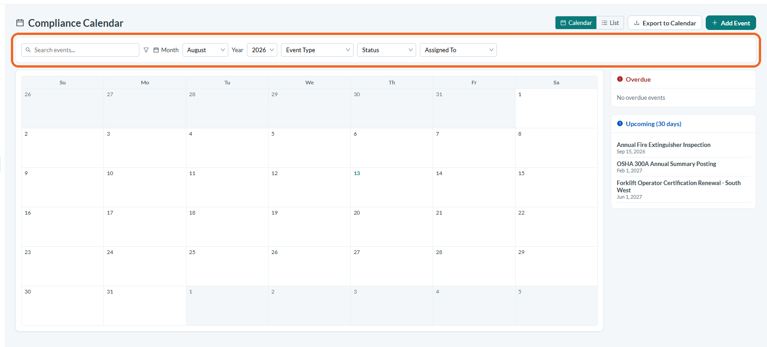Open the August month dropdown
Viewport: 767px width, 347px height.
pos(205,50)
